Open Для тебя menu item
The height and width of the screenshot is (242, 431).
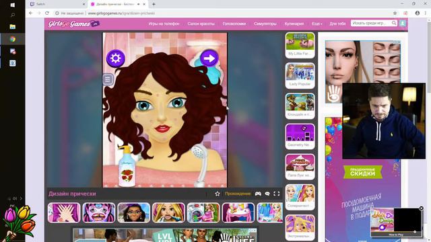click(x=337, y=24)
